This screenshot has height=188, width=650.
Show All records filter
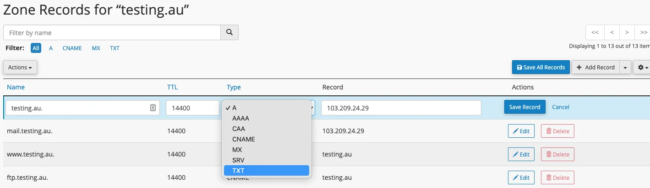click(x=36, y=48)
